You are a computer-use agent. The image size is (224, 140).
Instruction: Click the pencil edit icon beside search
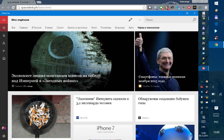point(130,20)
